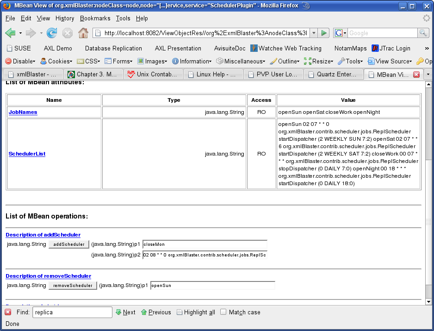
Task: Open the Disable developer toolbar menu
Action: (20, 61)
